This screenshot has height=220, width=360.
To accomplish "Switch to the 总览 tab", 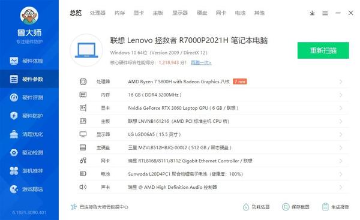I will tap(76, 13).
